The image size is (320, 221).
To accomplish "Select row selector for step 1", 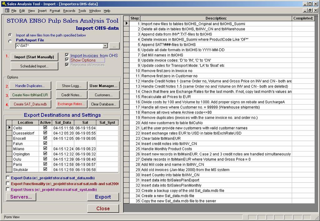I will pyautogui.click(x=127, y=23).
